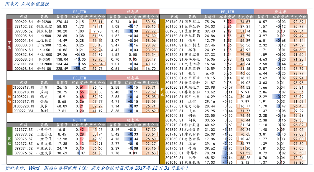
Task: Click the dark red 宽基 side label
Action: [x=9, y=45]
